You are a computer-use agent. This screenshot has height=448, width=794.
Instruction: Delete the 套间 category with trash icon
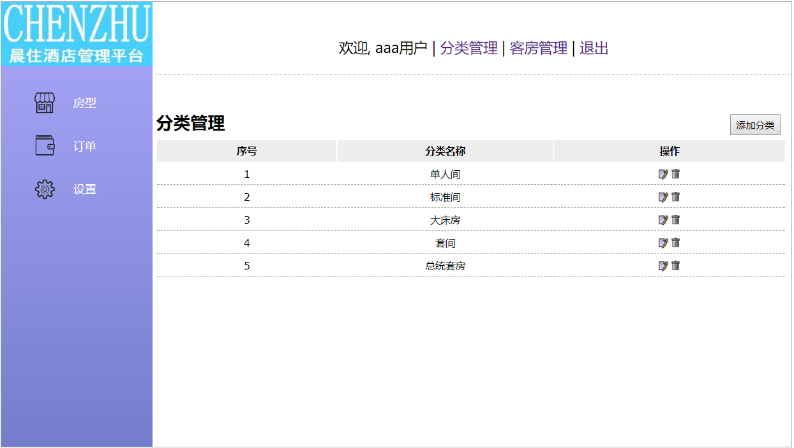click(x=676, y=242)
